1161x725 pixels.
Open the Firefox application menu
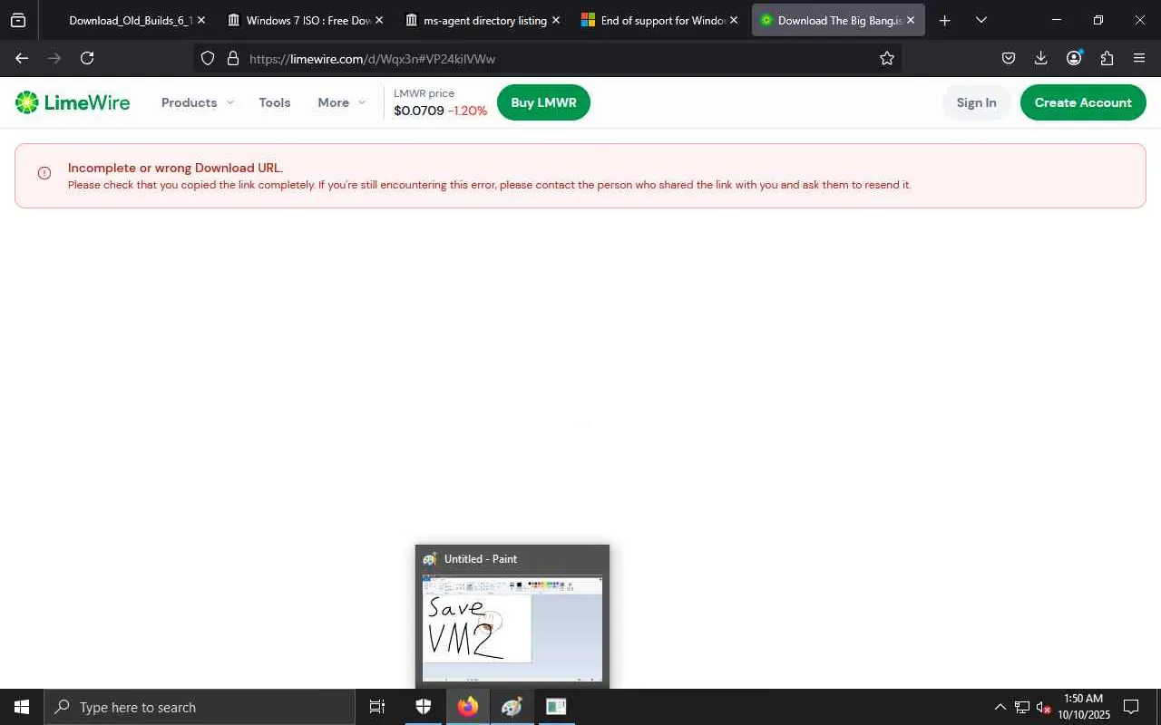(1139, 58)
